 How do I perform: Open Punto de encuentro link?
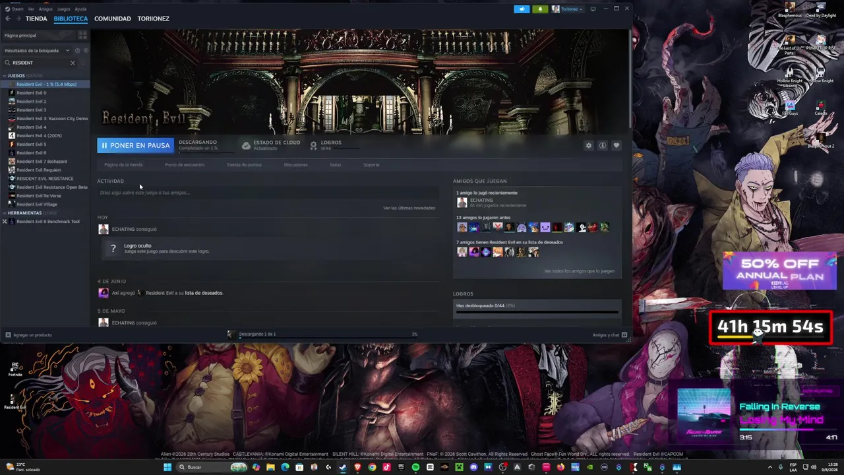pyautogui.click(x=185, y=165)
